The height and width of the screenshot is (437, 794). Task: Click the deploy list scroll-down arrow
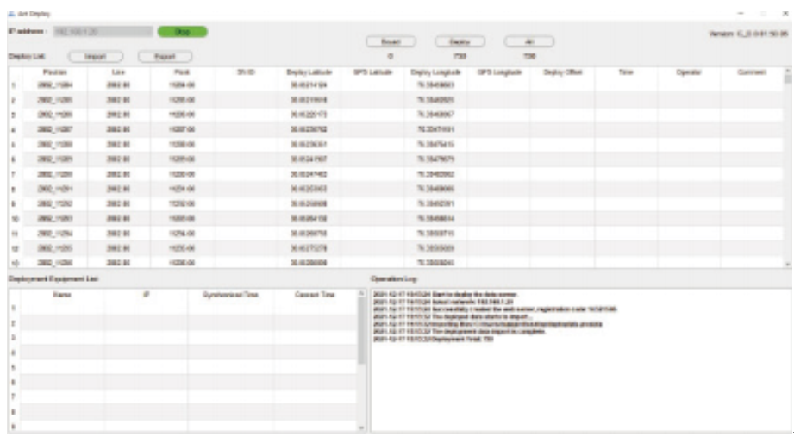pos(787,265)
